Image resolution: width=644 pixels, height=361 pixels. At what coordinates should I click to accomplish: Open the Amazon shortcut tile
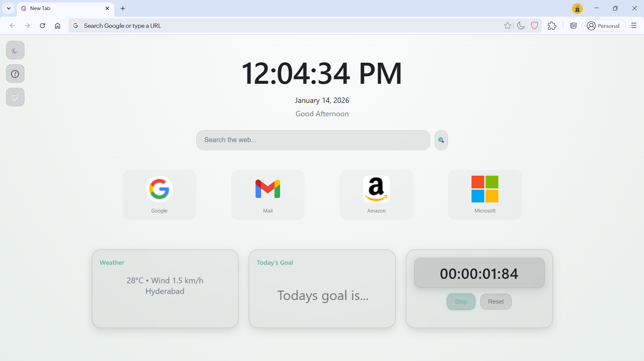click(x=376, y=194)
